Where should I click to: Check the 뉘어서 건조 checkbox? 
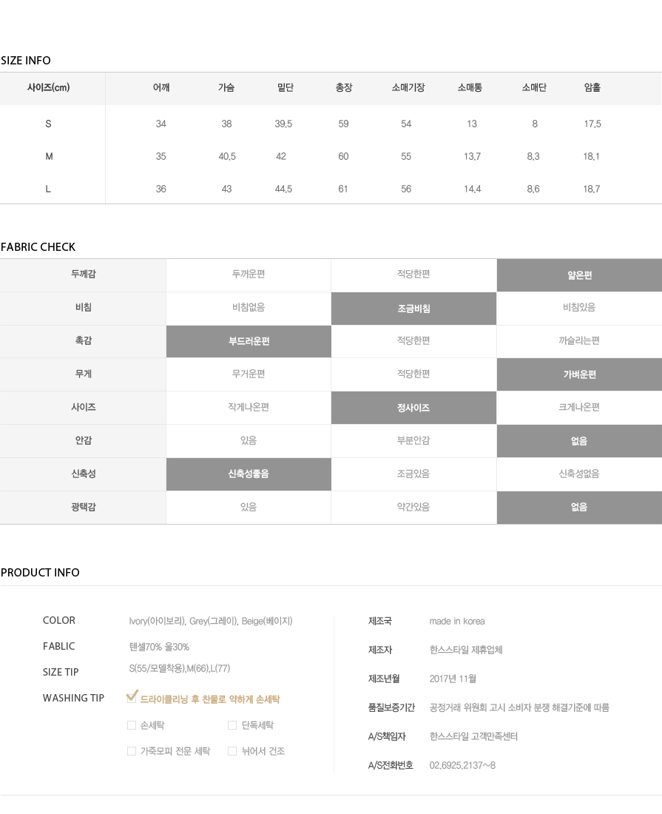[232, 751]
